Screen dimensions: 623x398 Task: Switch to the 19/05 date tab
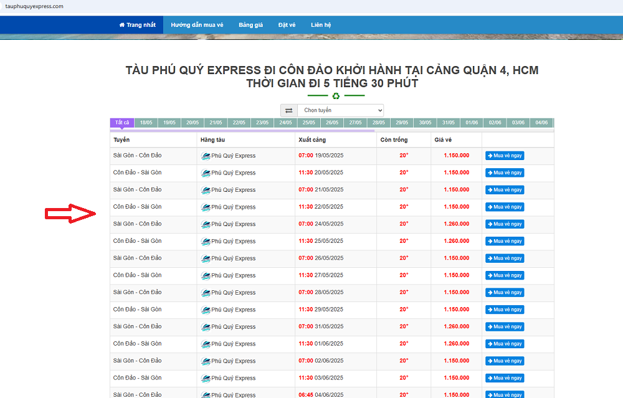click(x=169, y=123)
